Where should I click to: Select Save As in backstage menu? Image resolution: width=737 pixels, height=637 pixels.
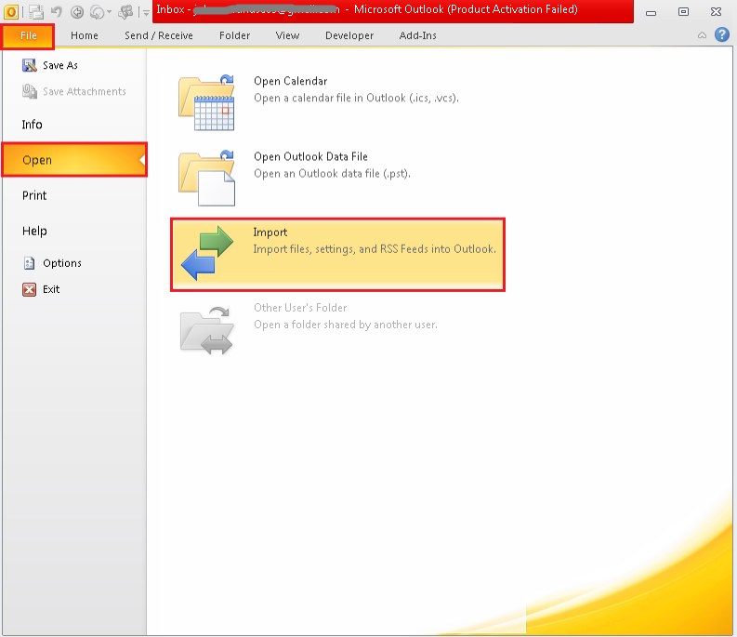pyautogui.click(x=60, y=65)
